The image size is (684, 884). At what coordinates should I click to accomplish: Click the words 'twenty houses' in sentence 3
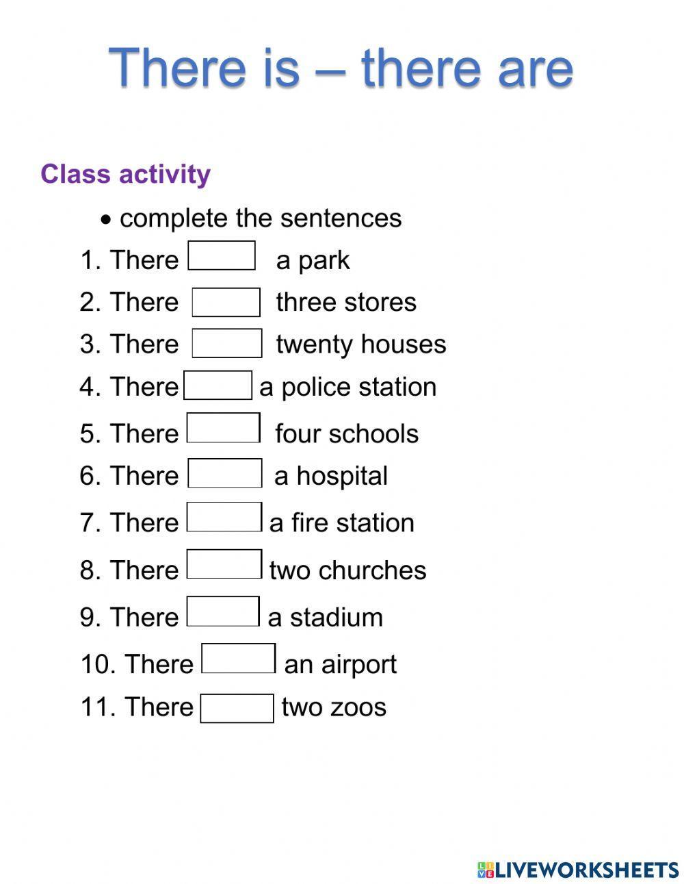(x=360, y=344)
